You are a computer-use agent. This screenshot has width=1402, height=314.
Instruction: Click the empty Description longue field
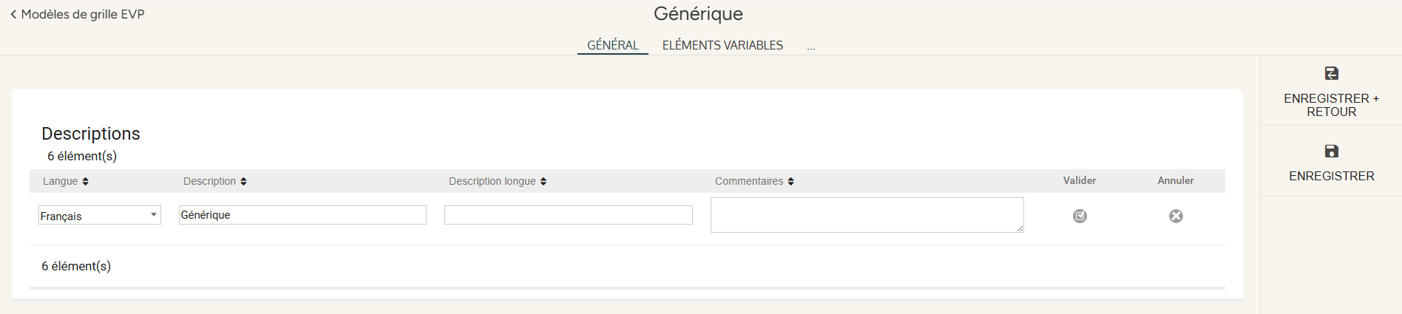click(x=569, y=215)
